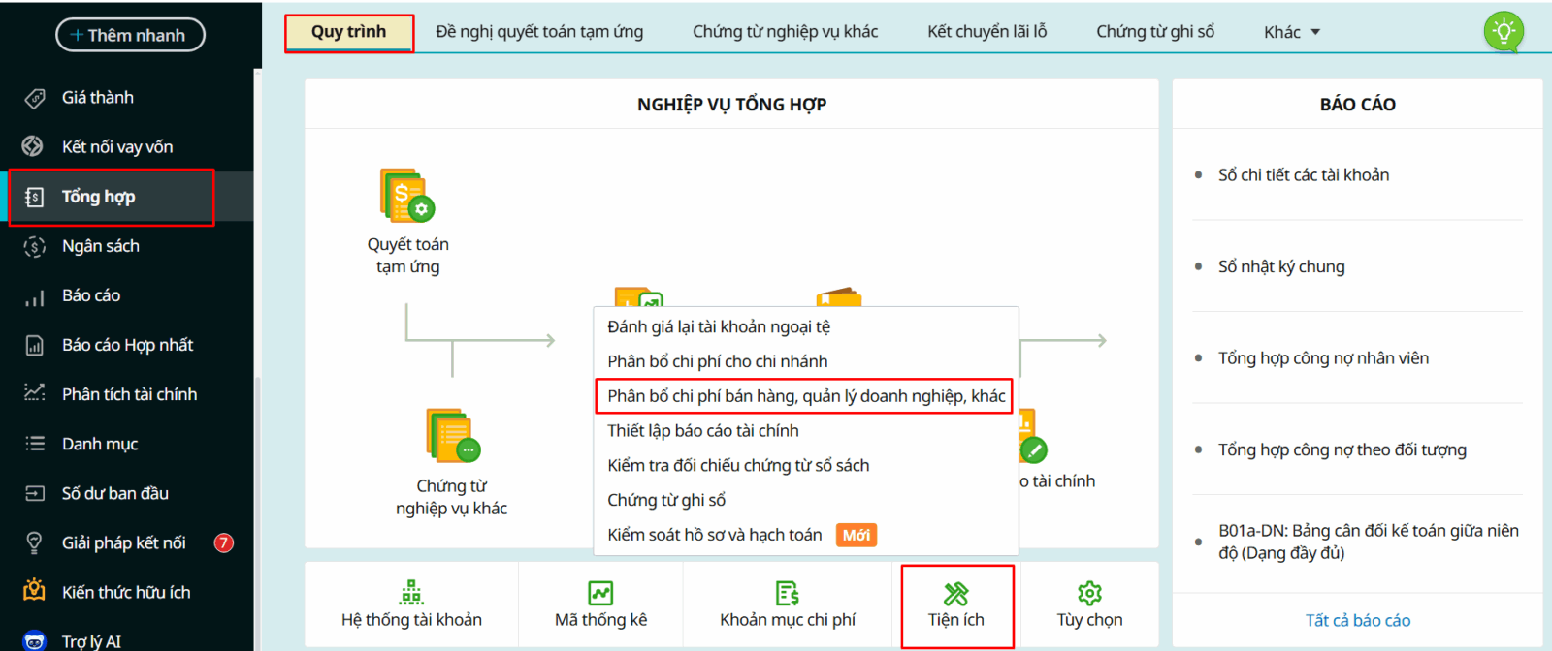Switch to the Quy trình tab
Viewport: 1552px width, 651px height.
point(349,32)
